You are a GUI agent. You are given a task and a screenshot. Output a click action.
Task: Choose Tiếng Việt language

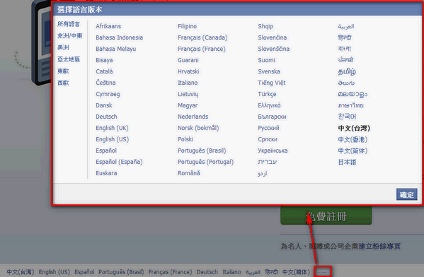point(272,83)
